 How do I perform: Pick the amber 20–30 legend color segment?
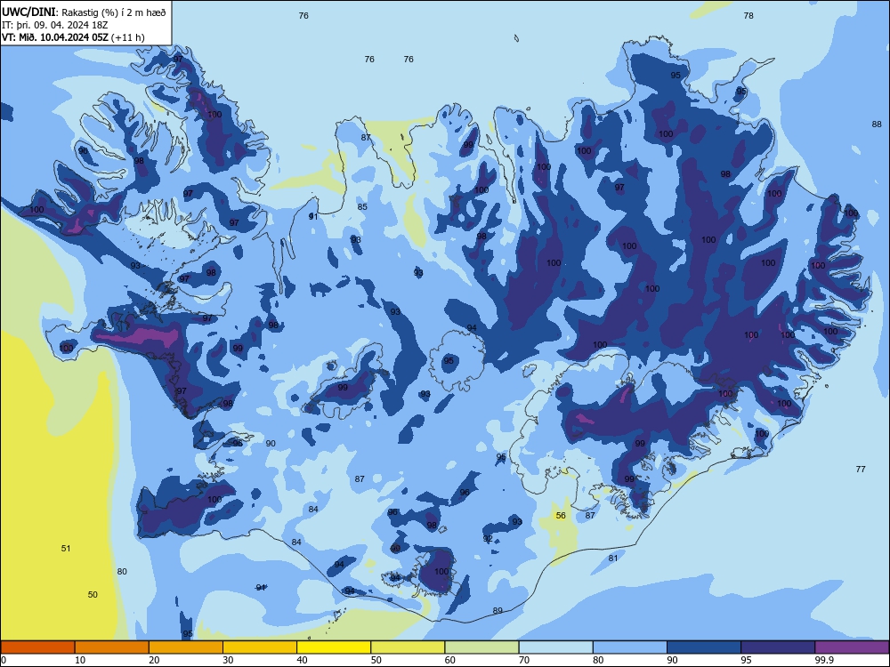pyautogui.click(x=186, y=647)
